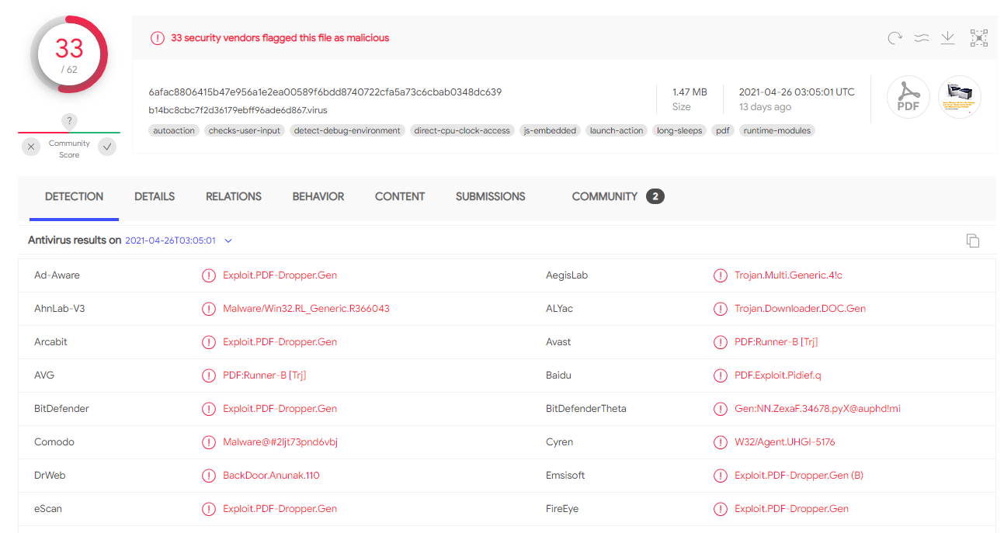Click the checks-user-input tag
Viewport: 1004px width, 533px height.
(245, 130)
